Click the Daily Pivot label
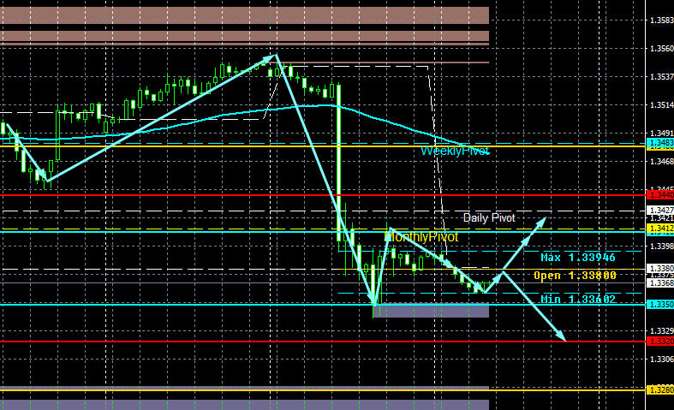Image resolution: width=674 pixels, height=410 pixels. pos(489,218)
